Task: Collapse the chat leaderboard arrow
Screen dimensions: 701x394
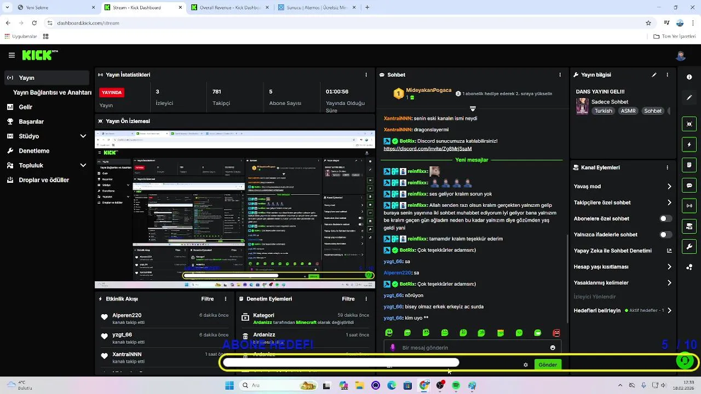Action: coord(473,108)
